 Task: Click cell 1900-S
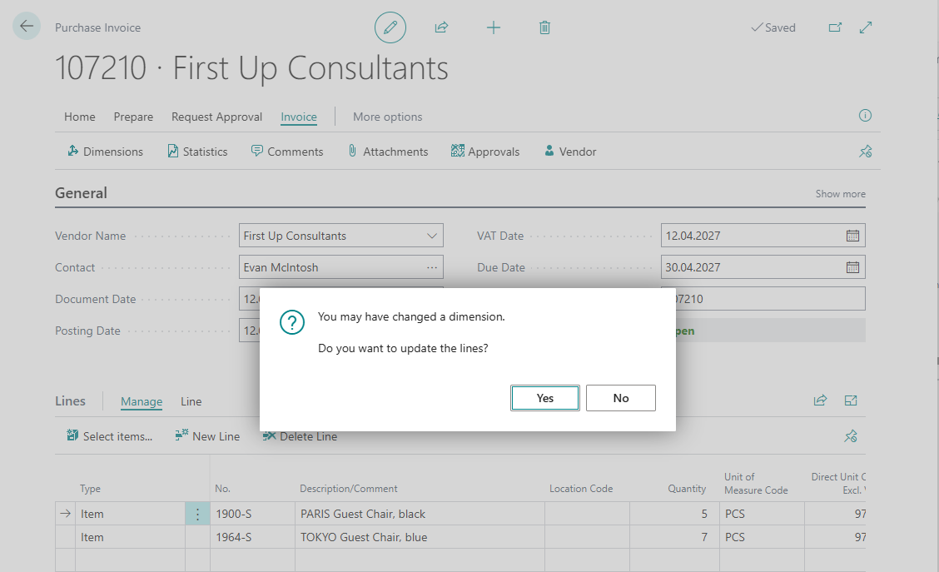[252, 514]
